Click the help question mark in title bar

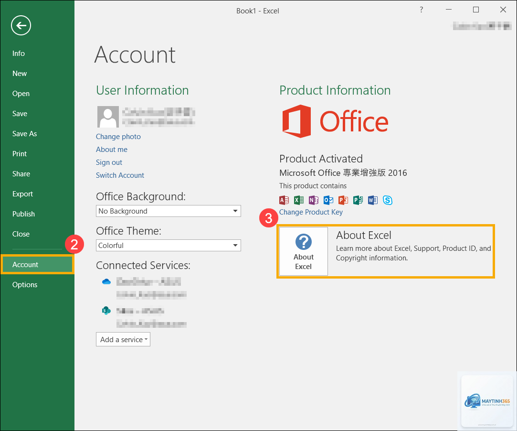[x=421, y=10]
